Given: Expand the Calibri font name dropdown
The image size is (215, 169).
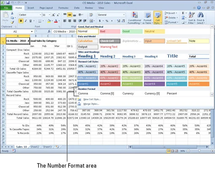Looking at the screenshot, I should (40, 15).
